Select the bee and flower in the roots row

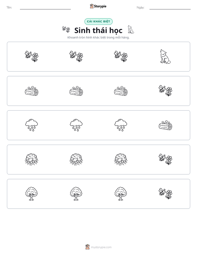tap(165, 160)
